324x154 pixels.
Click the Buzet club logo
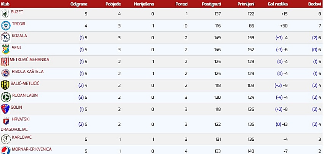click(x=5, y=14)
